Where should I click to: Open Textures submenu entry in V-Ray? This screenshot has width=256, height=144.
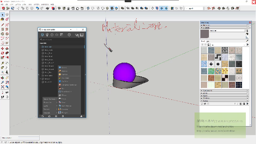coord(50,109)
